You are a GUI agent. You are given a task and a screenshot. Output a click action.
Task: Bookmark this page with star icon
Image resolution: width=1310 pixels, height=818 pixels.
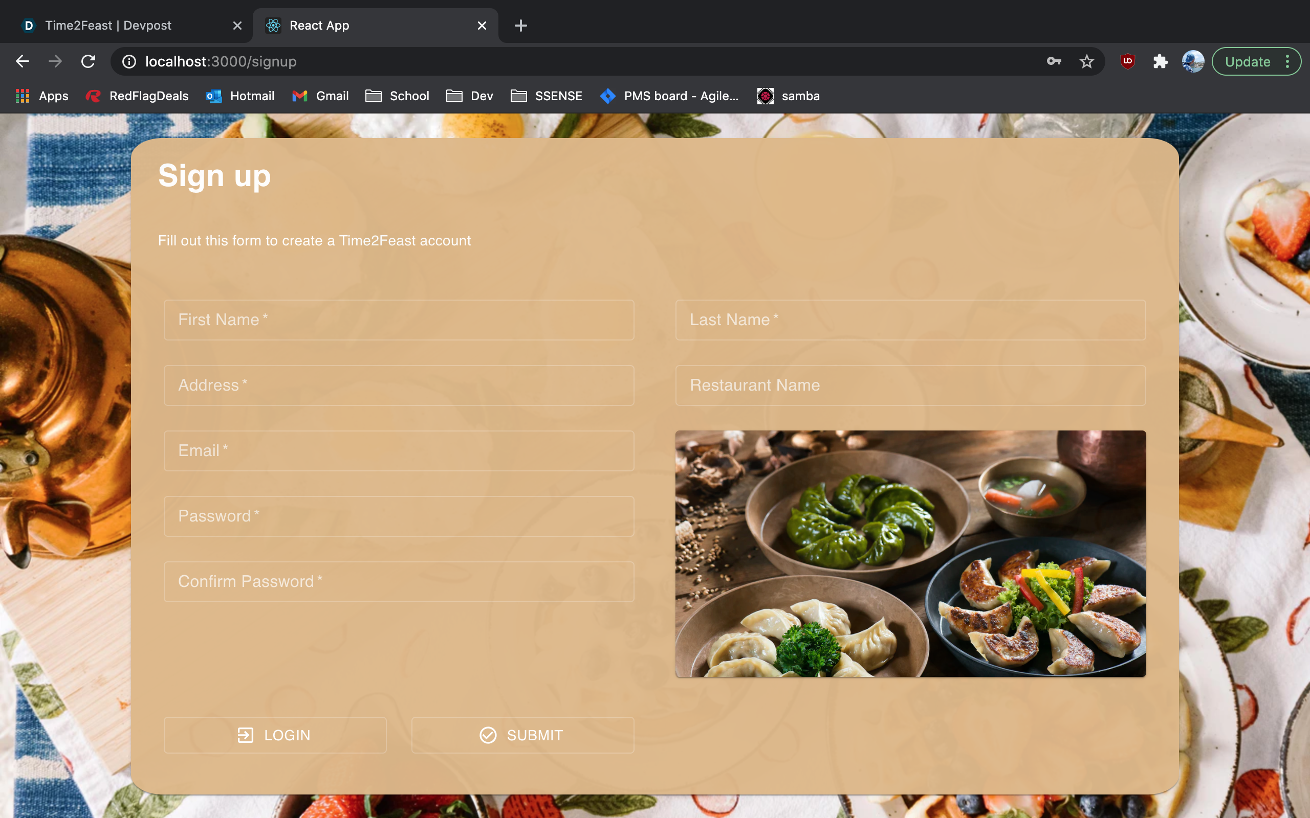coord(1086,61)
